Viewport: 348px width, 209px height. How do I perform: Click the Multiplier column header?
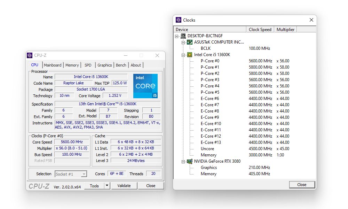pyautogui.click(x=285, y=29)
